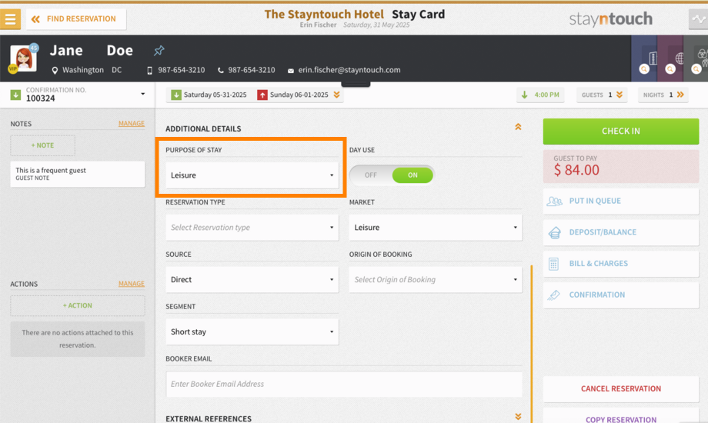
Task: Open Bill & Charges
Action: tap(621, 264)
